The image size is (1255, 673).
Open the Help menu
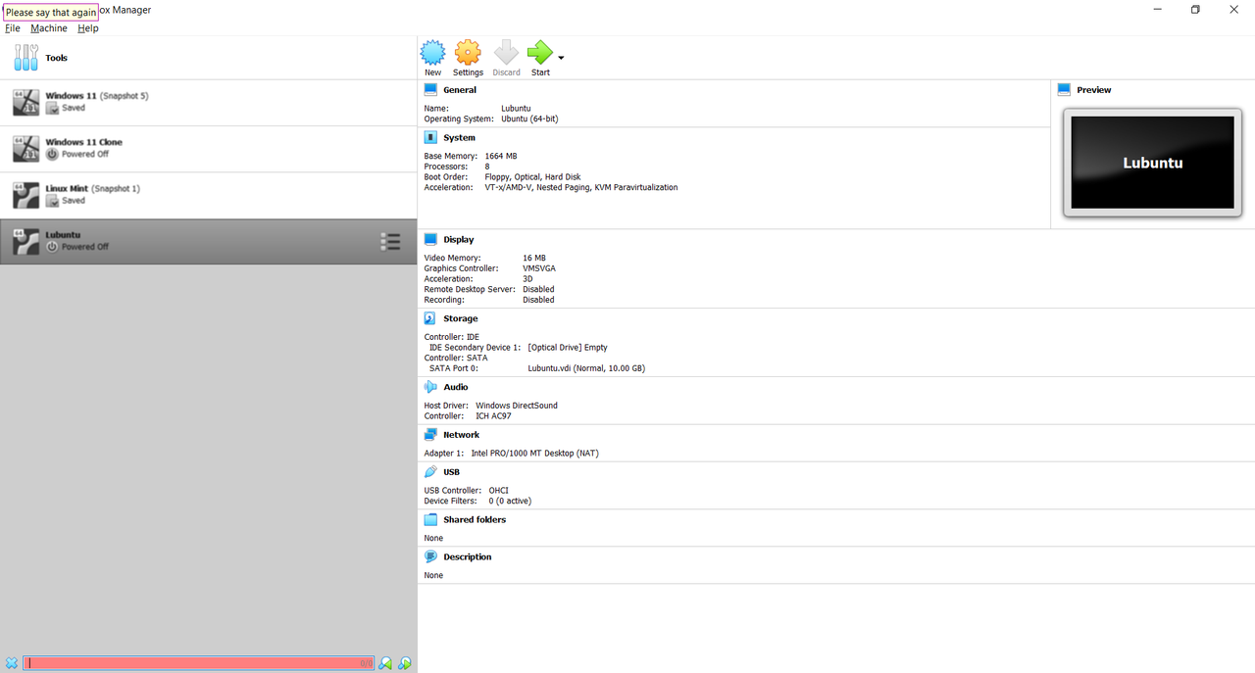pos(88,28)
